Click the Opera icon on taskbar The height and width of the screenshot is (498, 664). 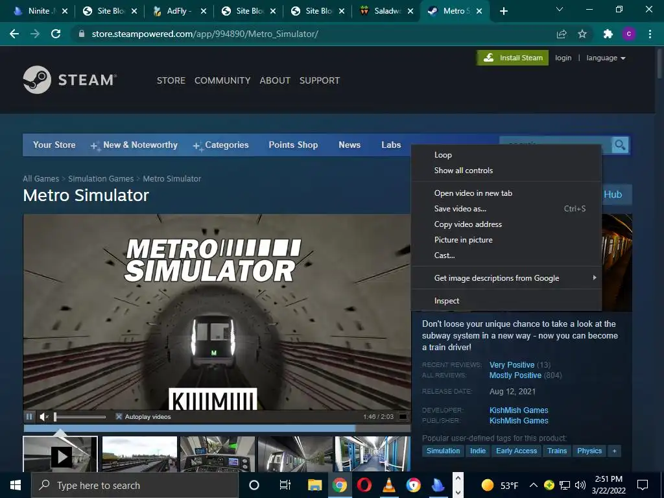pos(364,485)
